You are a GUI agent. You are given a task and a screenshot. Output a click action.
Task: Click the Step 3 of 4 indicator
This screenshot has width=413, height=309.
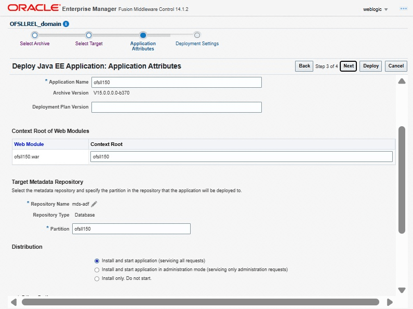click(x=327, y=66)
